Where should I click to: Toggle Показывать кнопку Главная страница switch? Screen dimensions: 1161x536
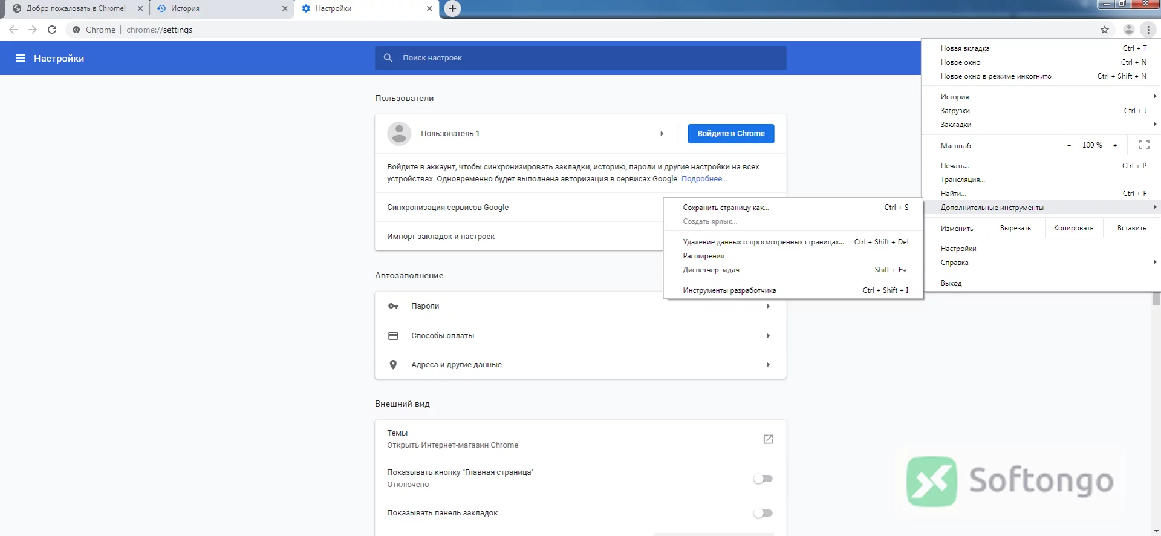click(763, 479)
